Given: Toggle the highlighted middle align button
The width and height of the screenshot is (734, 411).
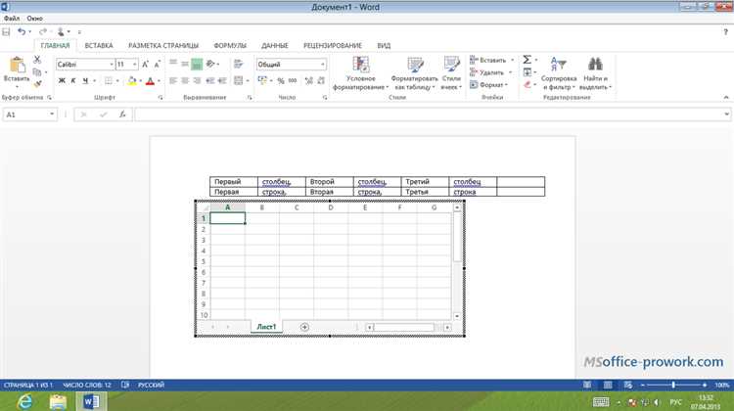Looking at the screenshot, I should click(197, 65).
